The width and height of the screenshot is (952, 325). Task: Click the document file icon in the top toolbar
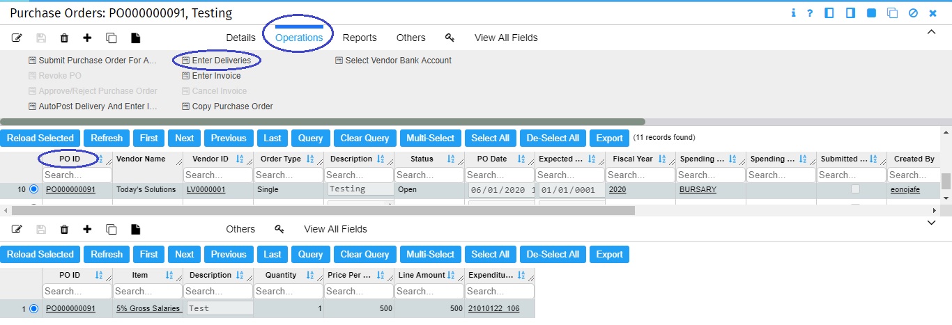click(x=136, y=38)
